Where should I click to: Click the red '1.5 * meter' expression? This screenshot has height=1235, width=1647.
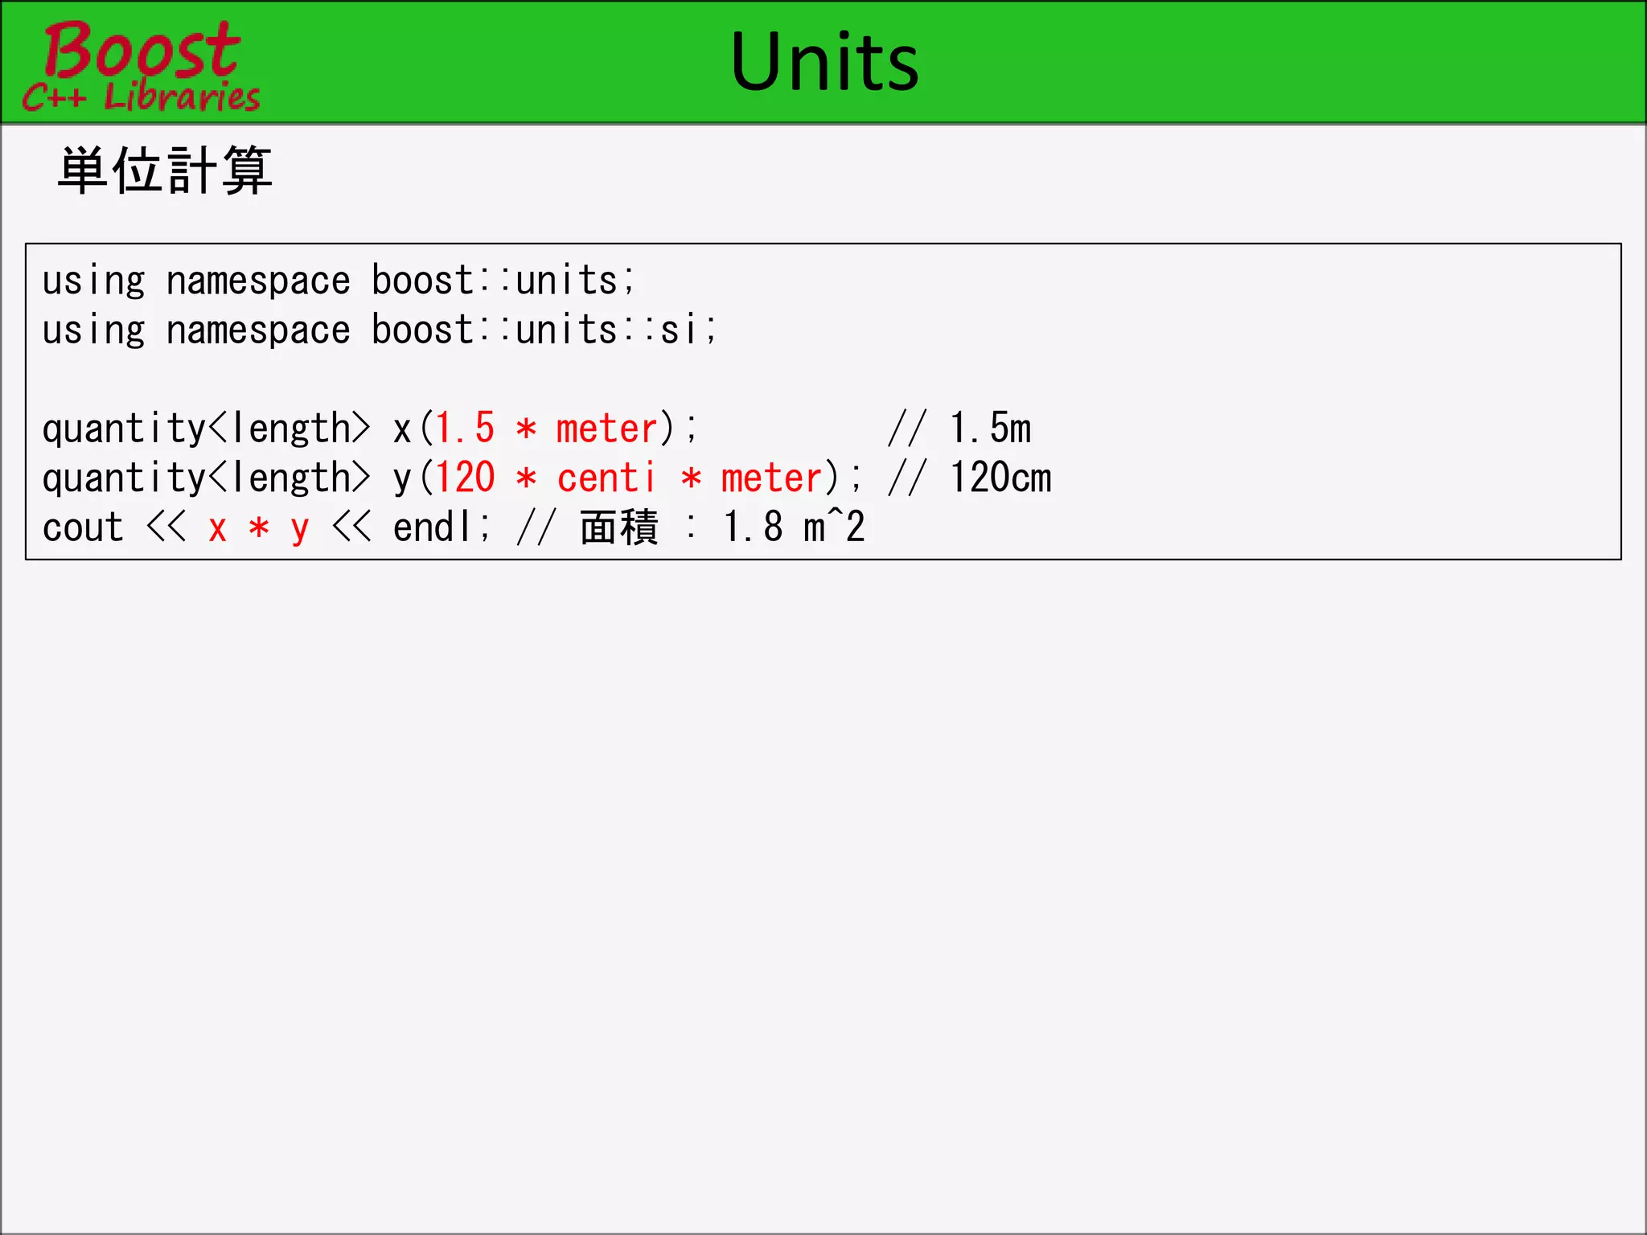(547, 428)
